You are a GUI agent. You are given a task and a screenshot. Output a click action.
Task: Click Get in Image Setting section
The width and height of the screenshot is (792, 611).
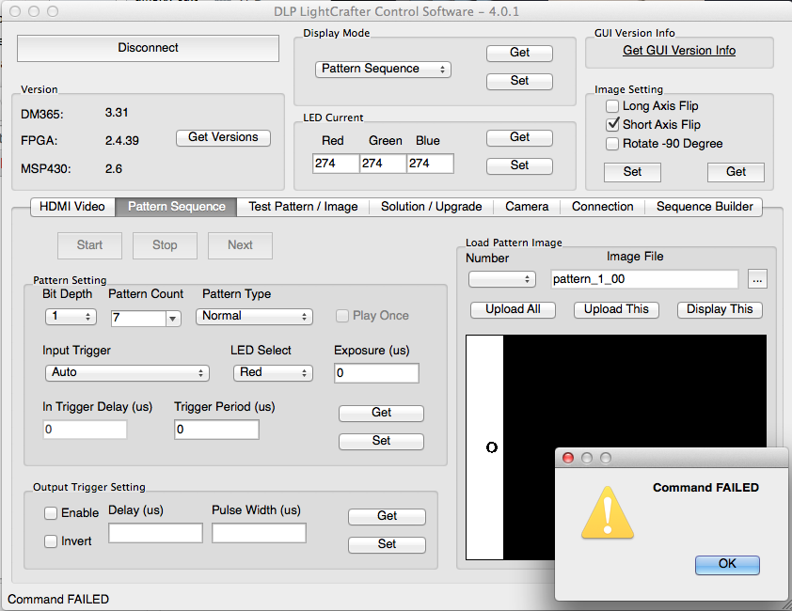click(x=736, y=172)
